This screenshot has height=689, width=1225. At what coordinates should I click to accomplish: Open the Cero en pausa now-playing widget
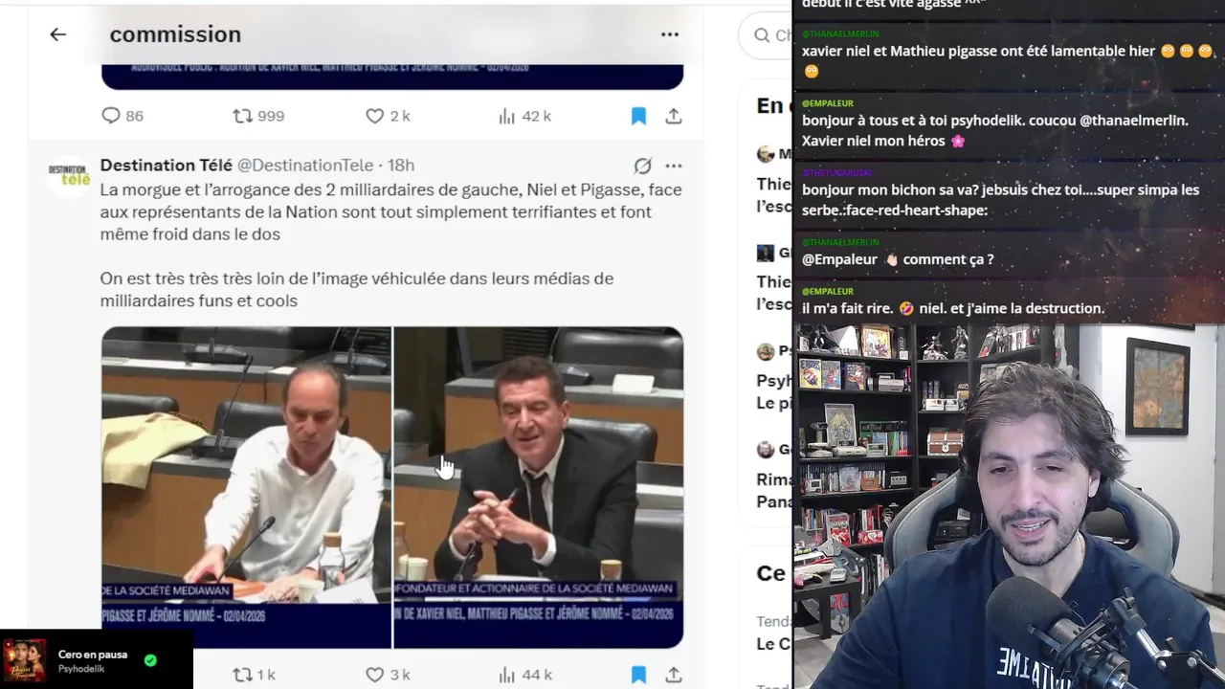click(97, 660)
